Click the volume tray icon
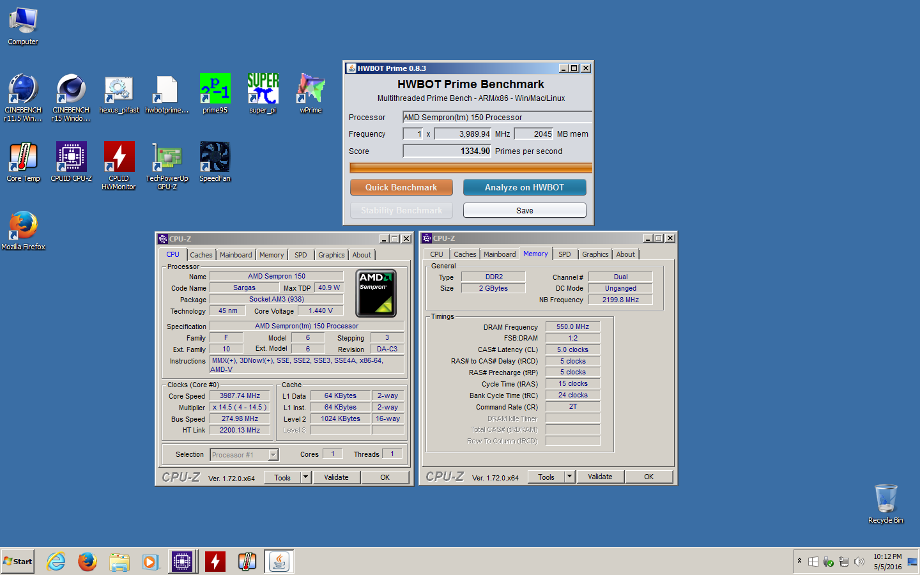This screenshot has width=920, height=575. [859, 562]
